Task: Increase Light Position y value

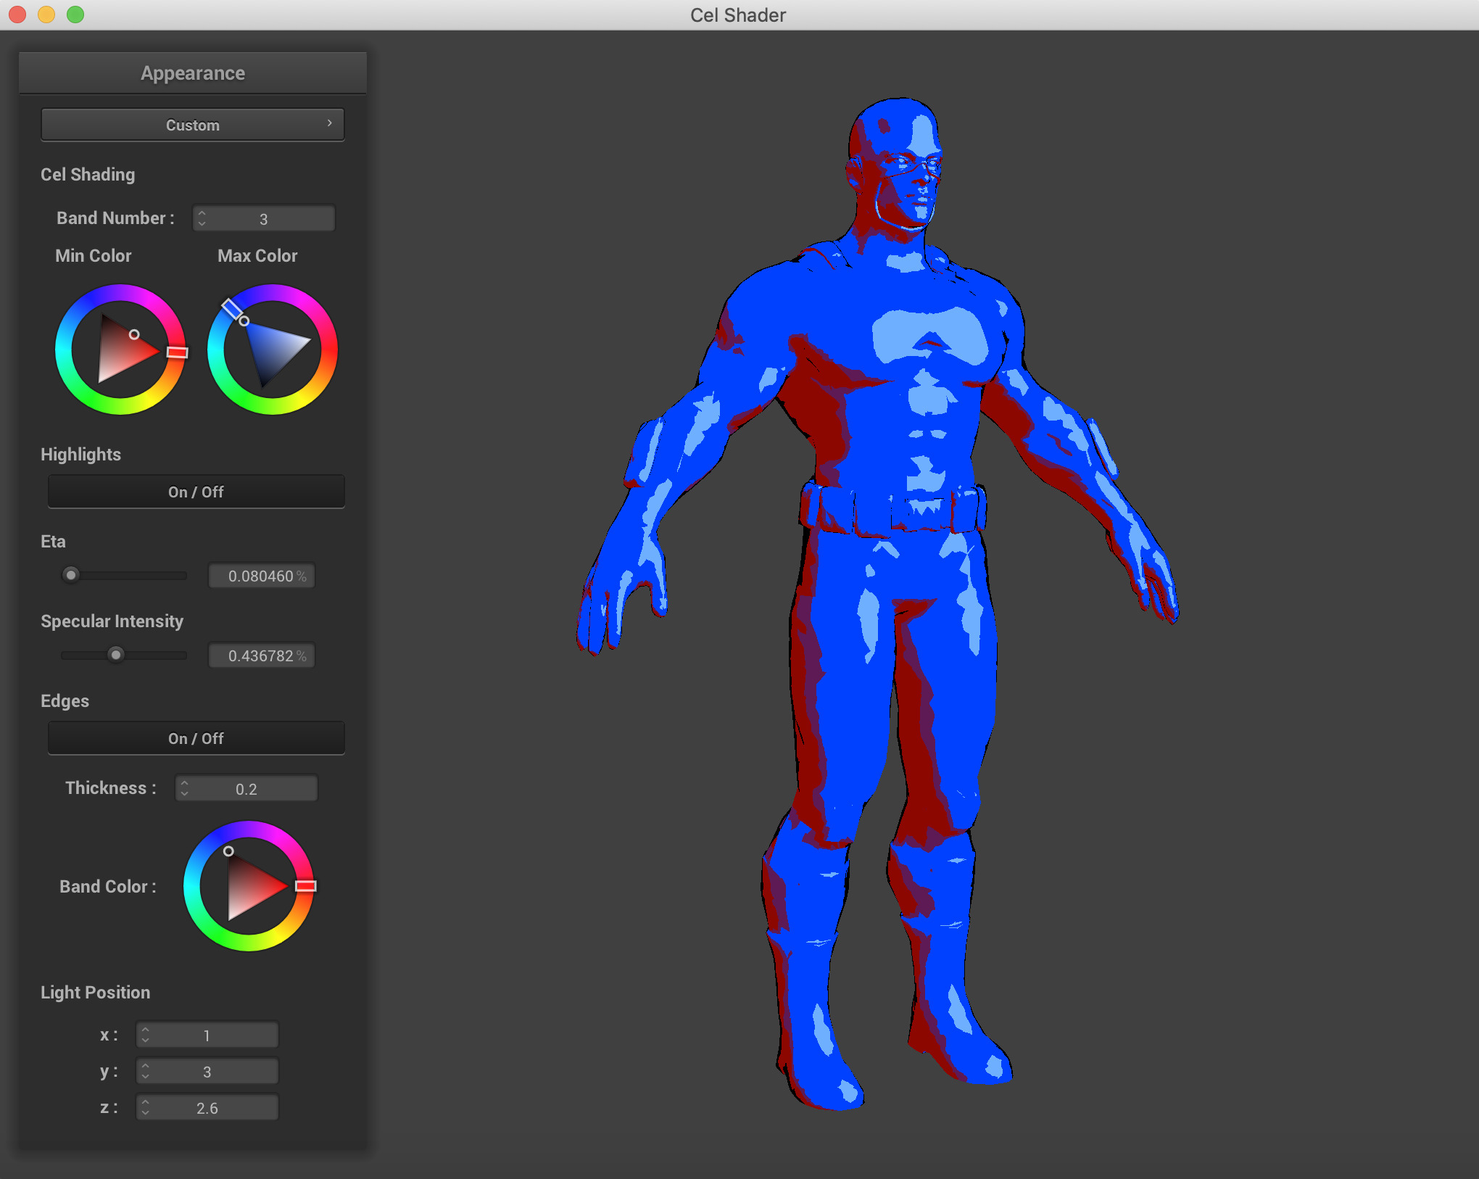Action: click(x=146, y=1066)
